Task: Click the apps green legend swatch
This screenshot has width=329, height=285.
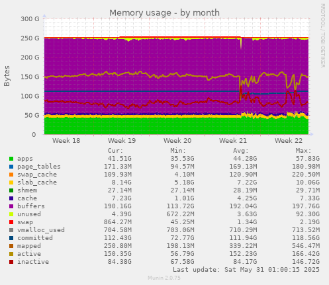Action: click(11, 159)
